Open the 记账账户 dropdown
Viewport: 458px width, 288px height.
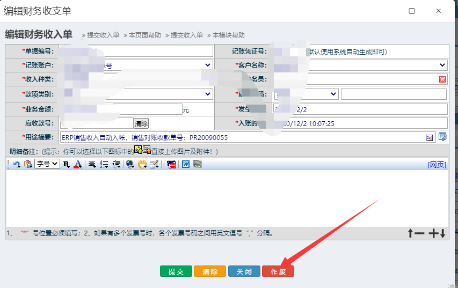pyautogui.click(x=136, y=65)
